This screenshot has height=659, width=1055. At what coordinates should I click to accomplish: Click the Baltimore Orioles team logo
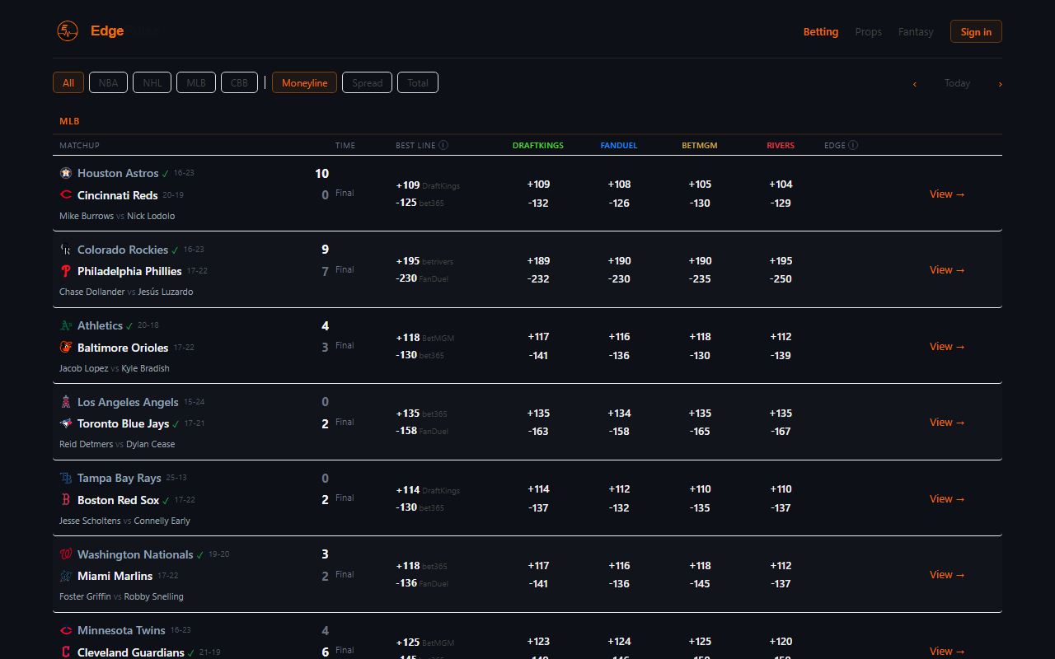pyautogui.click(x=66, y=348)
